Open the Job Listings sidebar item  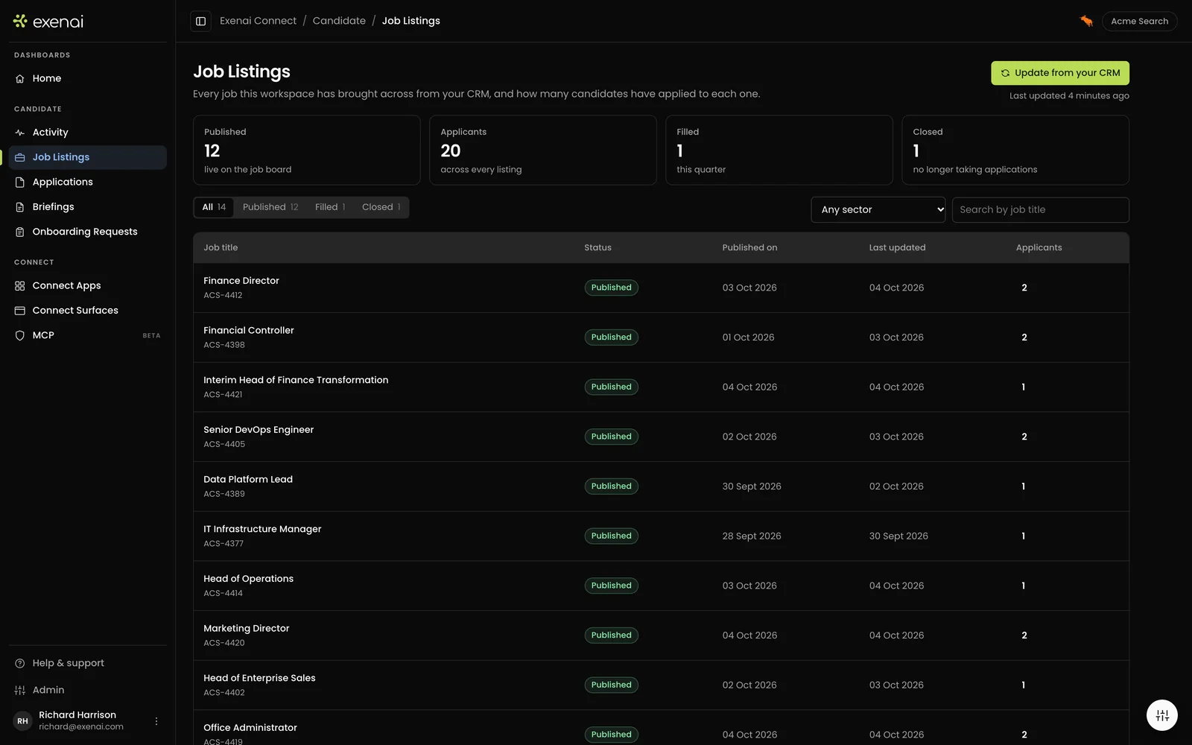coord(88,157)
